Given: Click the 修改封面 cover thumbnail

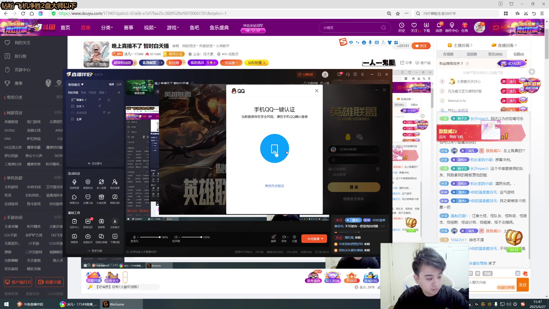Looking at the screenshot, I should click(x=140, y=88).
